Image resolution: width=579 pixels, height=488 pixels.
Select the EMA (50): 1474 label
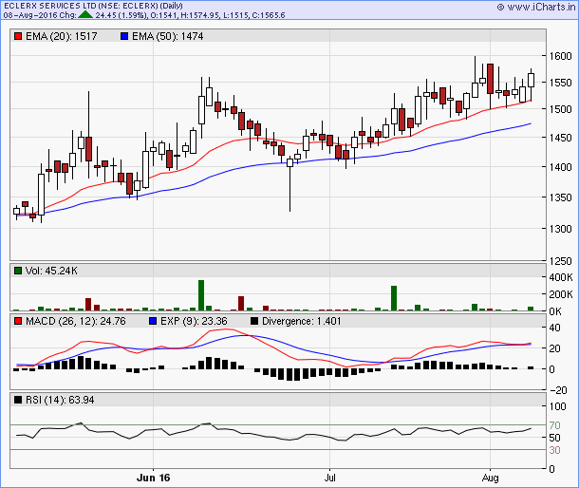pos(168,36)
